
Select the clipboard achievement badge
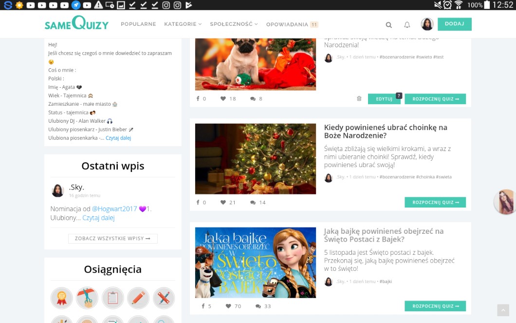[112, 298]
